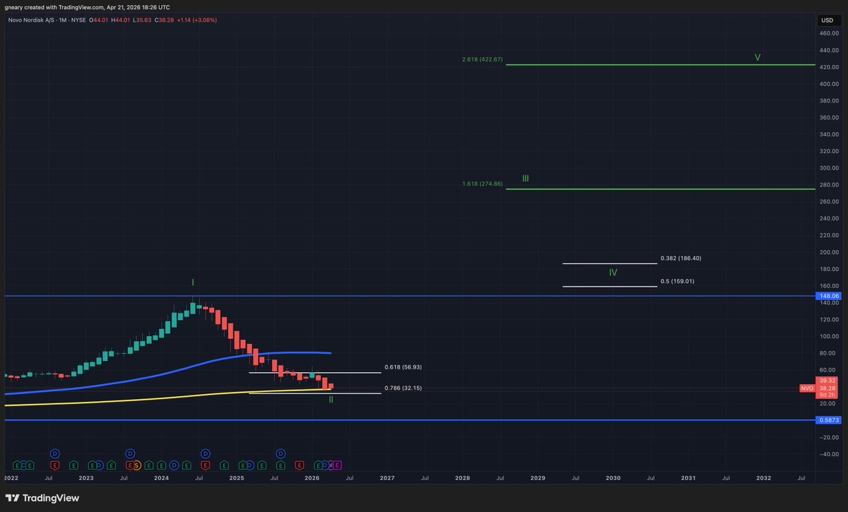Screen dimensions: 848x512
Task: Click the -40.00 price axis label
Action: [828, 454]
